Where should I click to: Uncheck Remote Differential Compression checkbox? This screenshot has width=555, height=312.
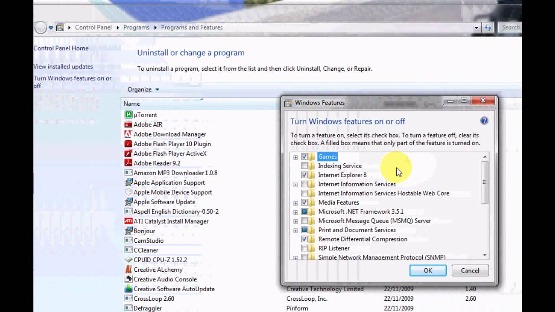304,239
